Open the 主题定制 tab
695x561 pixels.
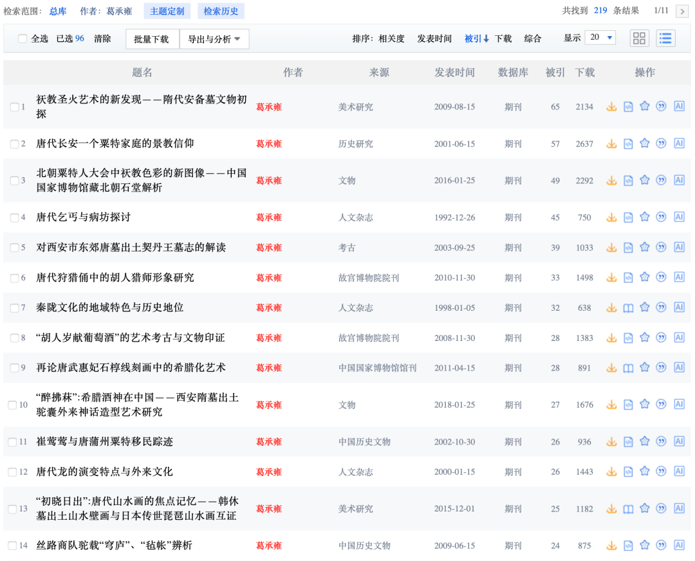pyautogui.click(x=167, y=11)
